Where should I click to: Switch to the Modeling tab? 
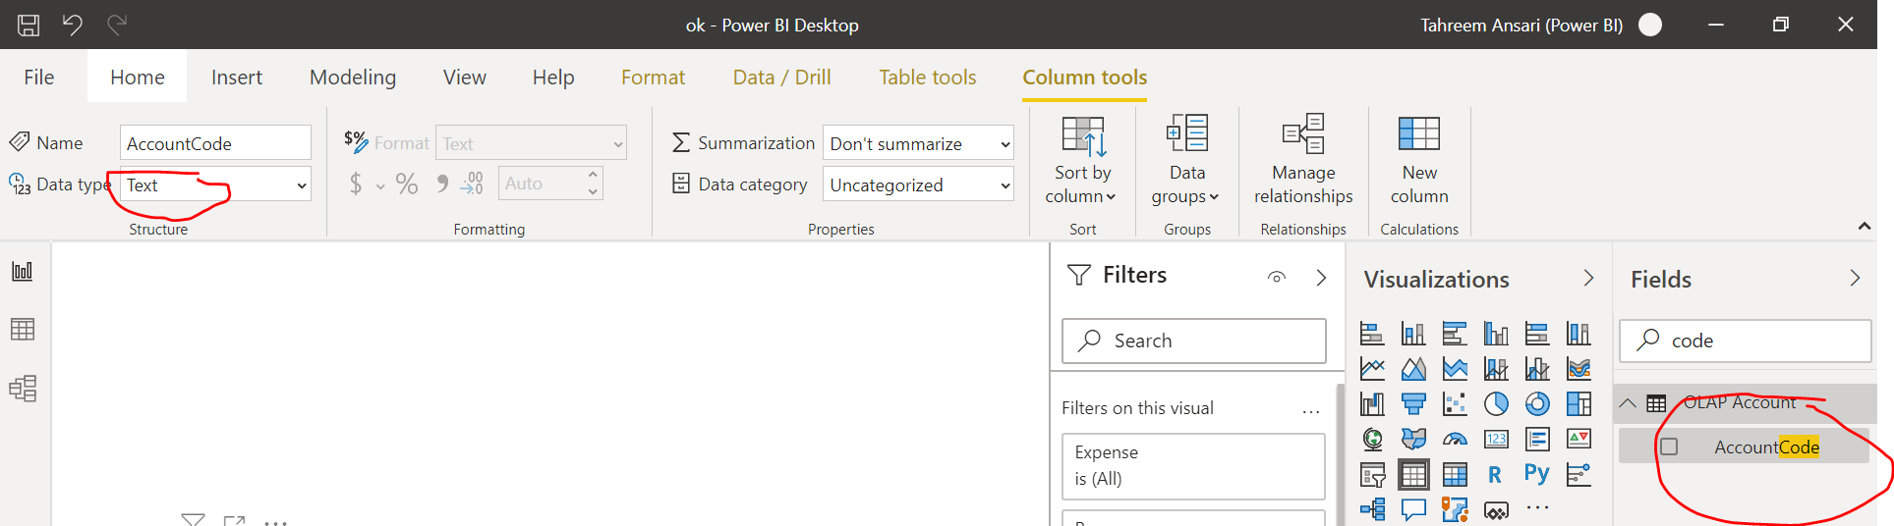coord(353,77)
